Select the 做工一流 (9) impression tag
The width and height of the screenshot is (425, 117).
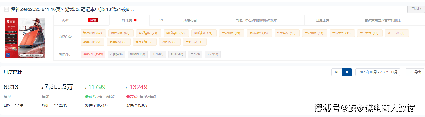(x=396, y=33)
